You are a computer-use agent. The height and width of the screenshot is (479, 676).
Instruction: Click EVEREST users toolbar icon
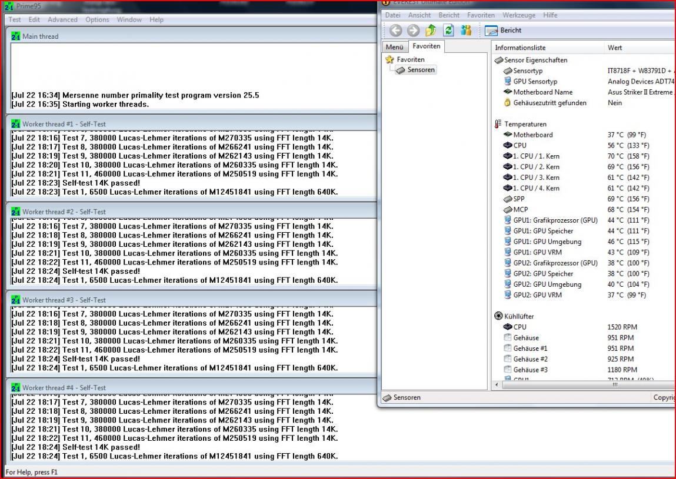click(466, 30)
